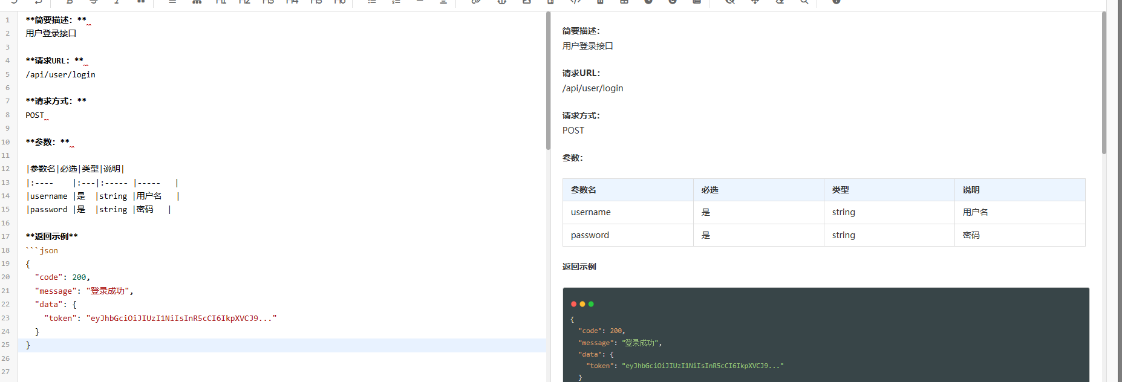Apply bold formatting from the toolbar
The height and width of the screenshot is (382, 1122).
point(70,2)
